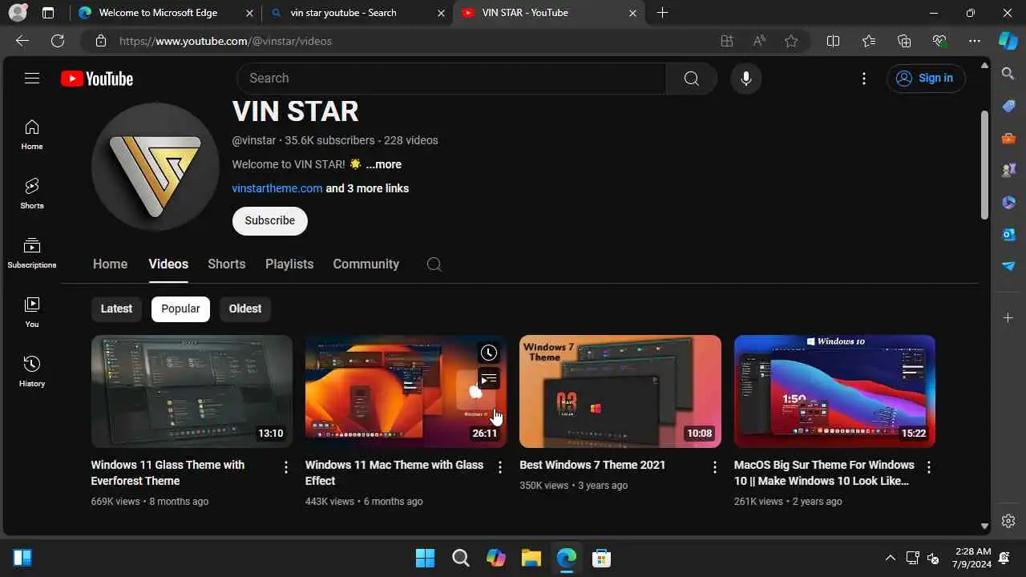The height and width of the screenshot is (577, 1026).
Task: Click the VIN STAR channel avatar
Action: [156, 167]
